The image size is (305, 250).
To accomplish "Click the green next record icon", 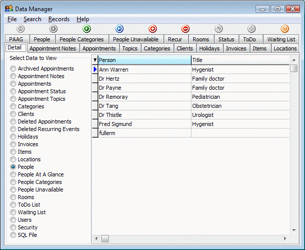I will coord(86,29).
